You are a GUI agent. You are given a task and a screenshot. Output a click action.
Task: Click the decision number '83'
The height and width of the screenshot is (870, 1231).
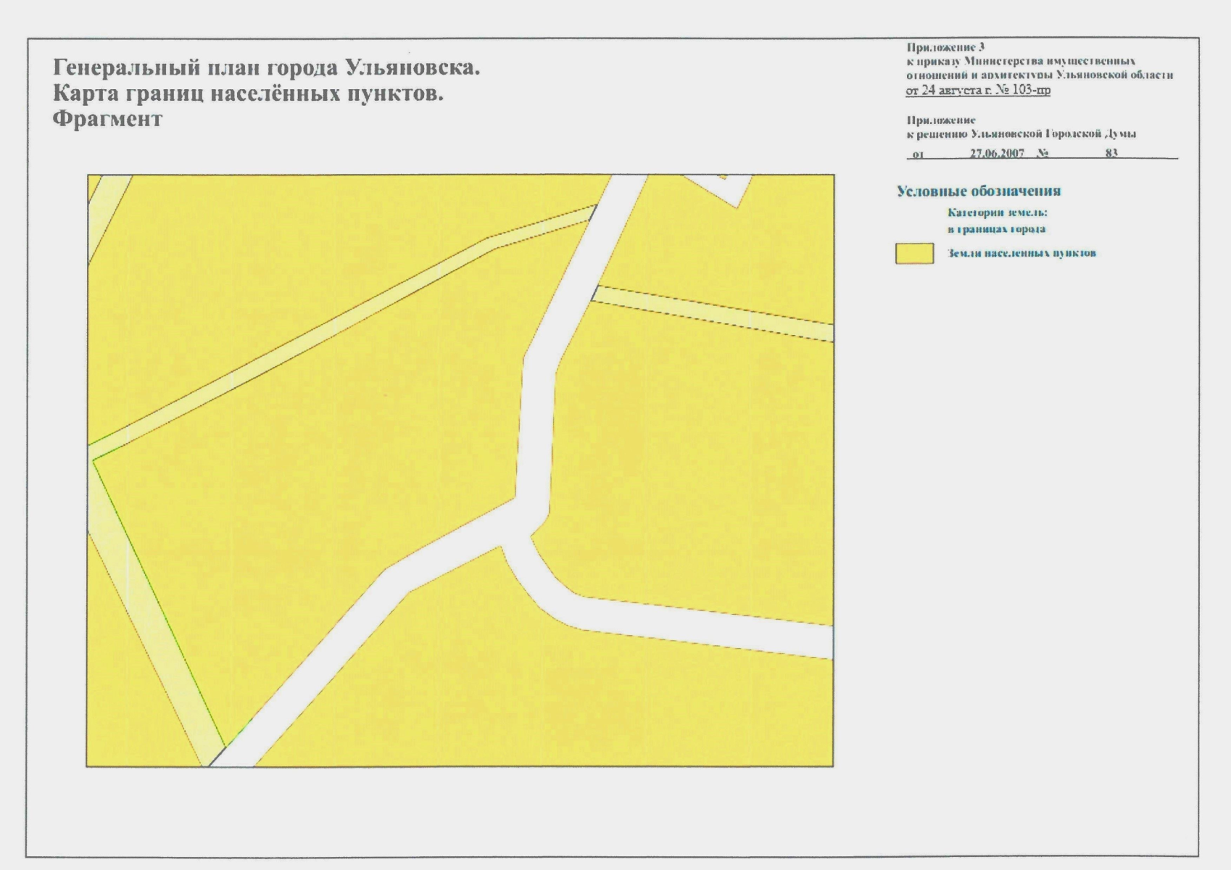1111,154
